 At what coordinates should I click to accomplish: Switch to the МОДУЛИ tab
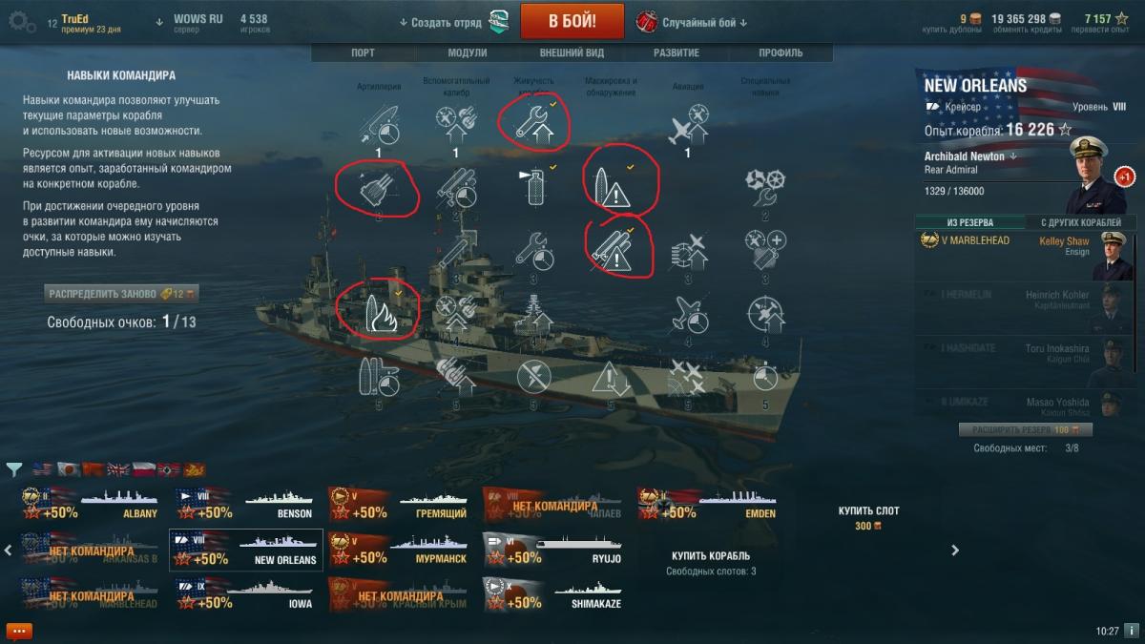coord(468,53)
